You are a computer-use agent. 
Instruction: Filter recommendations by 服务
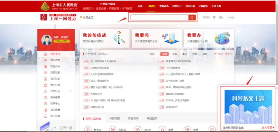tap(205, 54)
